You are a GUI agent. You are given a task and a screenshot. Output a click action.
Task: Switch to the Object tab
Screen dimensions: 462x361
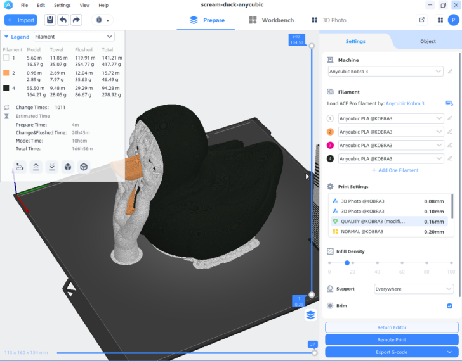(x=428, y=41)
